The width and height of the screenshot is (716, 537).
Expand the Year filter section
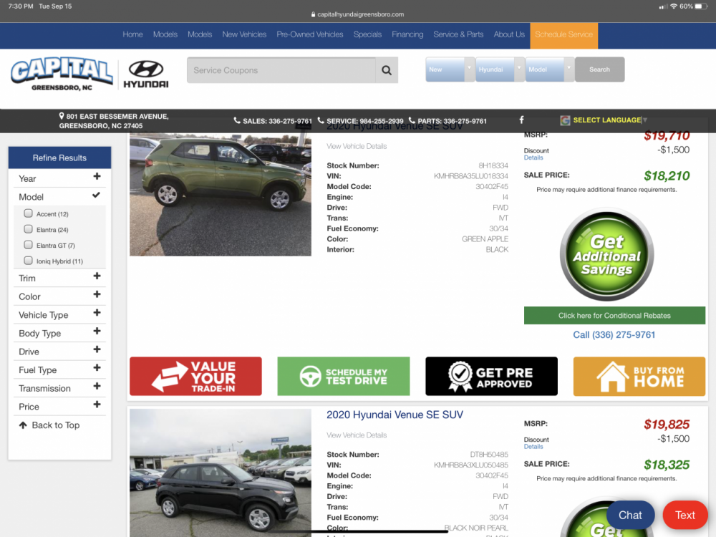pyautogui.click(x=59, y=178)
